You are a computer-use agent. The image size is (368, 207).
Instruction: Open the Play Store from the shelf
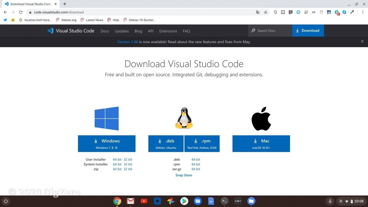184,201
